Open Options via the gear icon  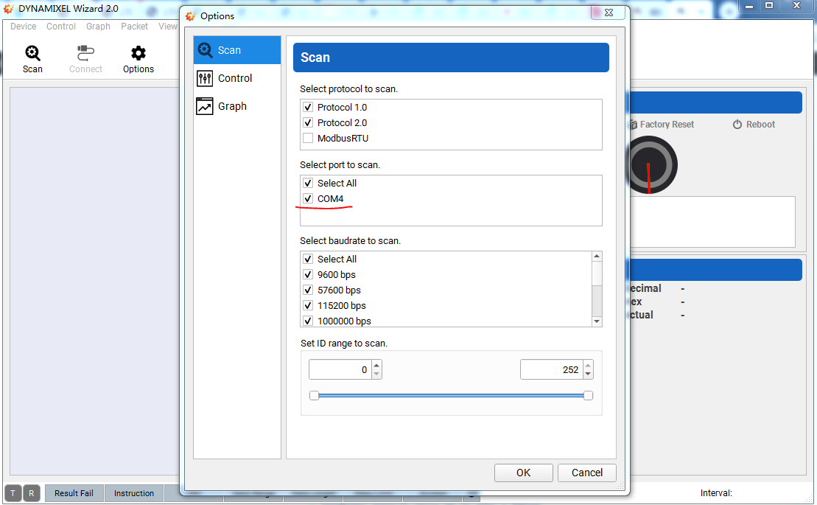[x=138, y=53]
